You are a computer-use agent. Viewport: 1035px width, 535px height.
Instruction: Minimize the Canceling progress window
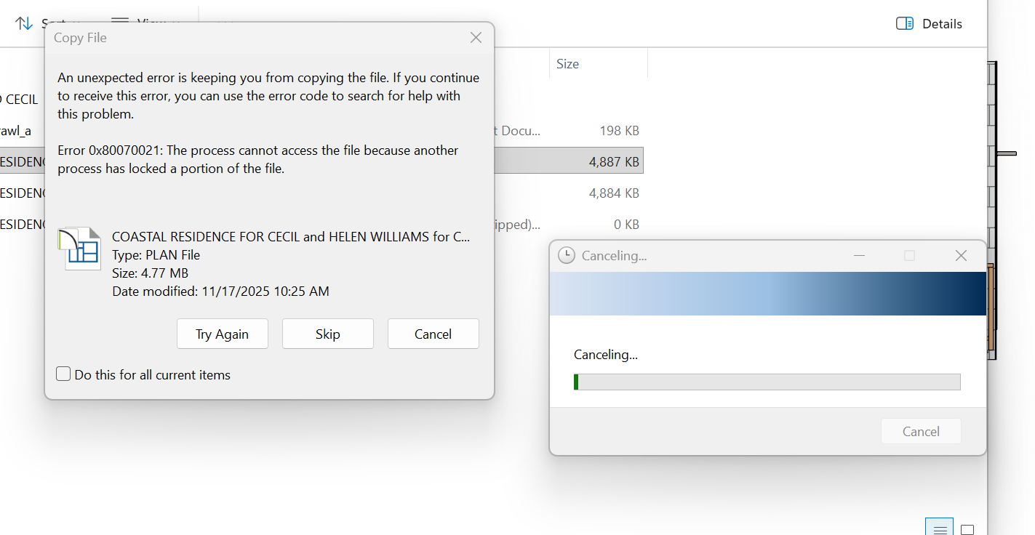pos(859,255)
